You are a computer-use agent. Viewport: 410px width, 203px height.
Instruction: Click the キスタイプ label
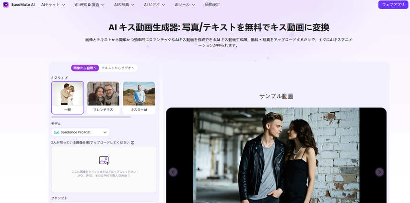pos(59,78)
